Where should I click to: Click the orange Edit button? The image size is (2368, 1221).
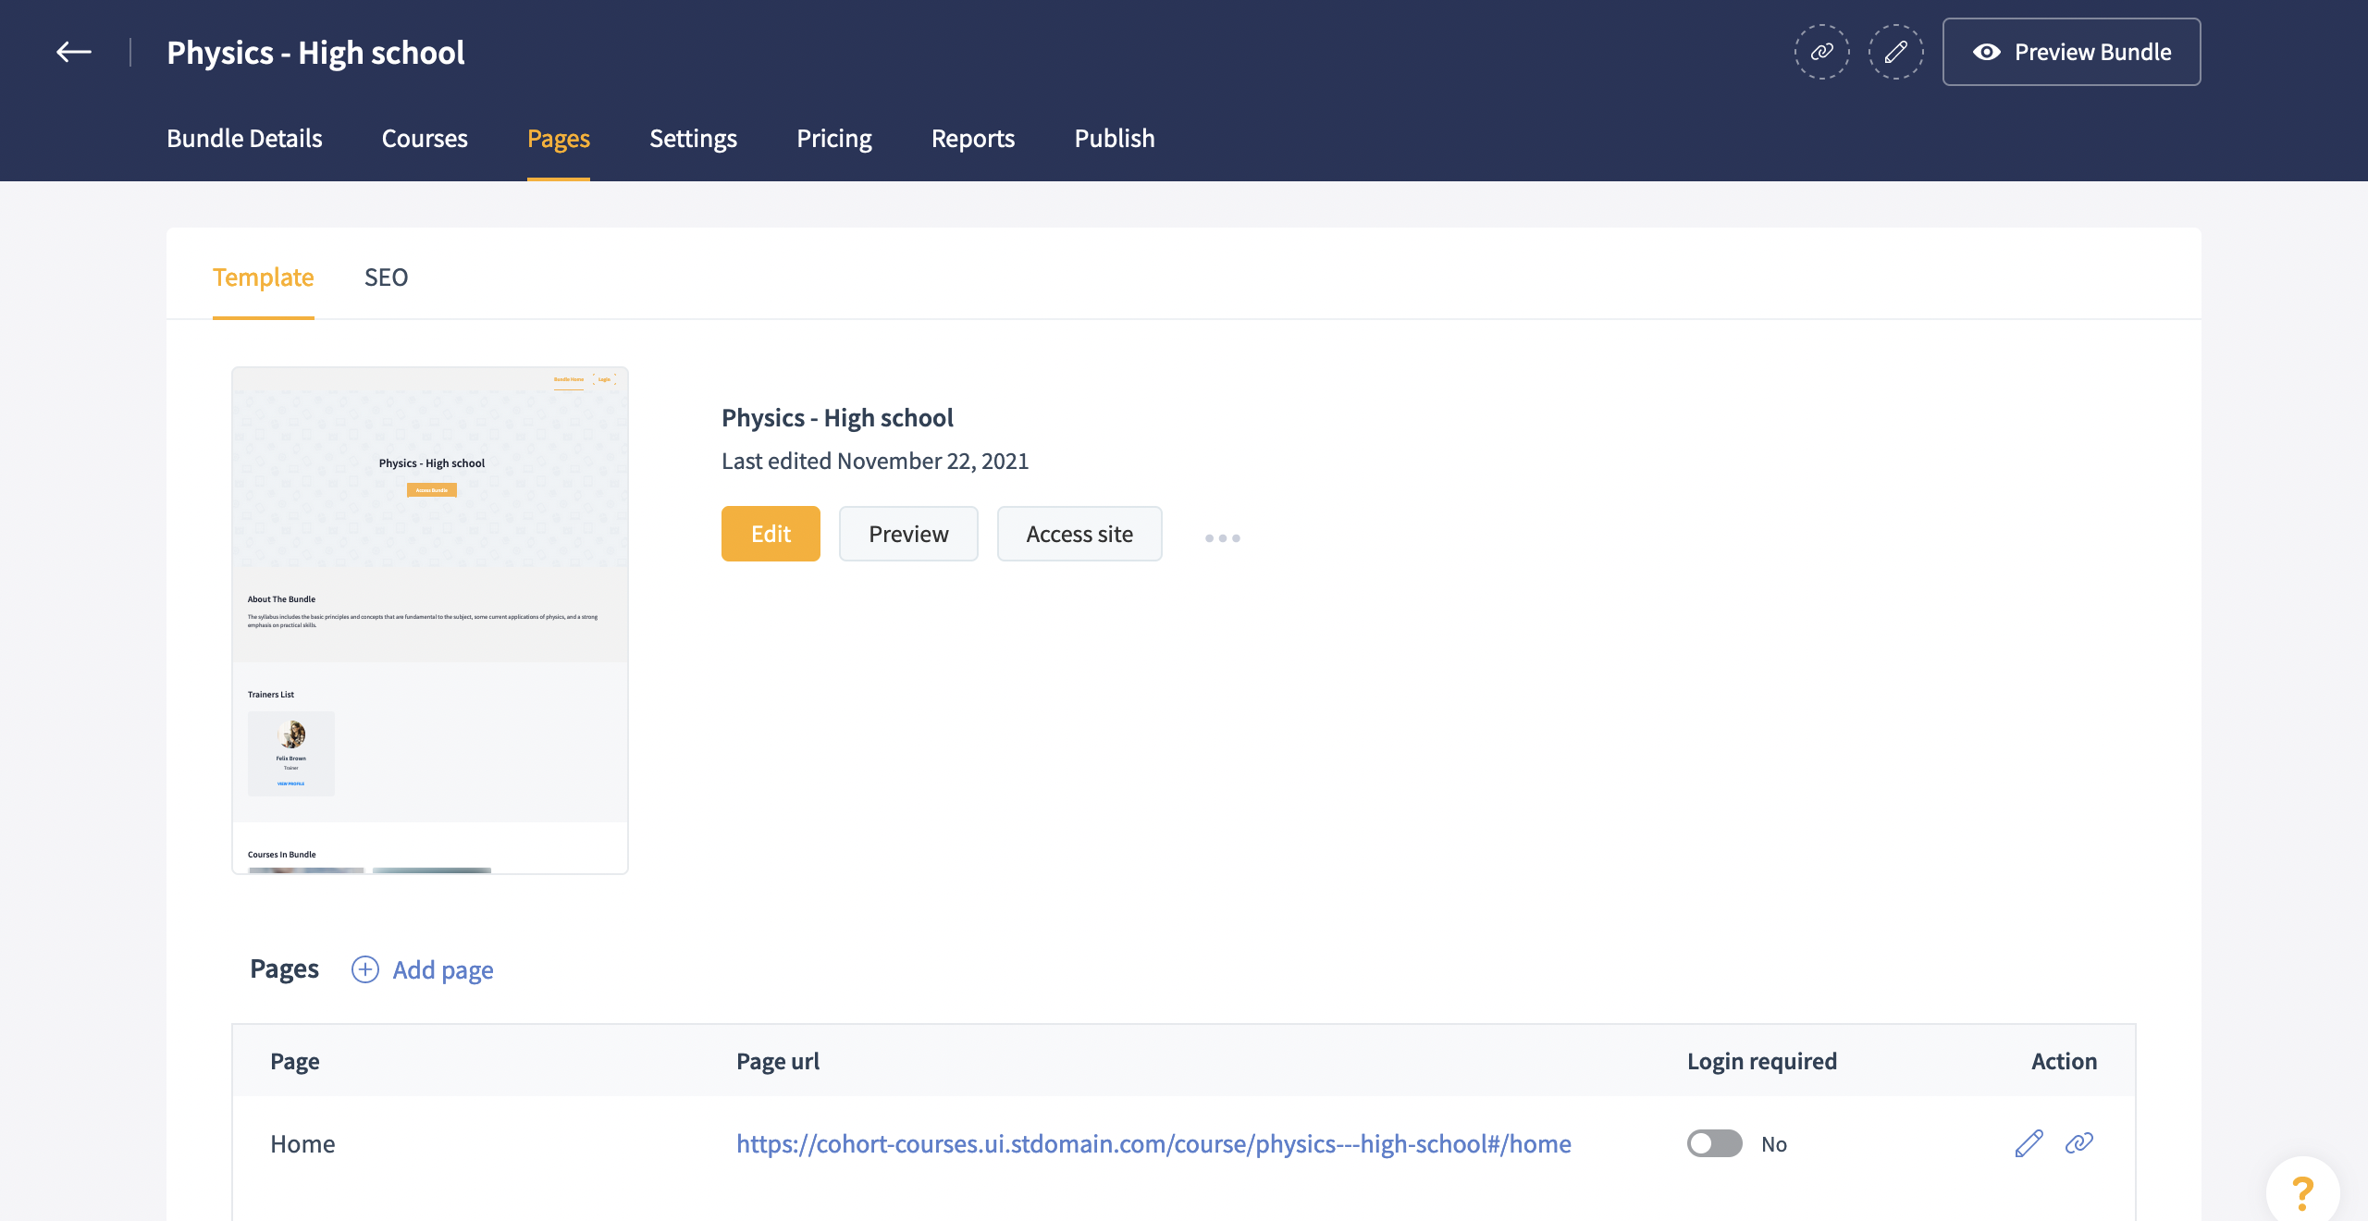click(x=771, y=534)
